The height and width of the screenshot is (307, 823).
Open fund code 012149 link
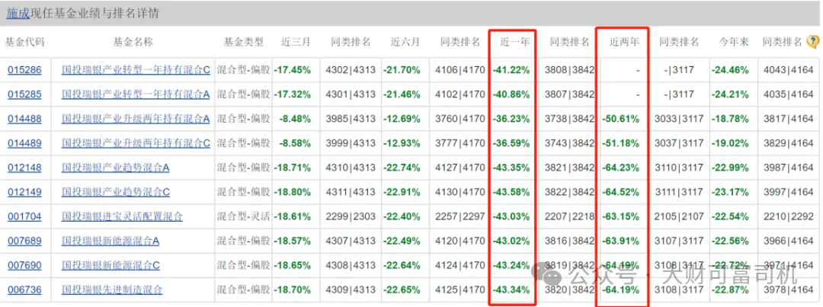(x=24, y=192)
